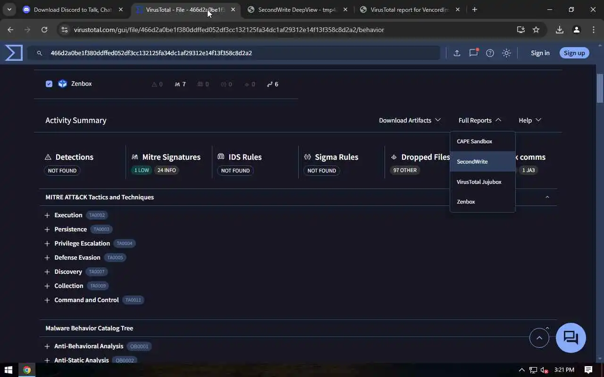
Task: Click the page vertical scrollbar
Action: [x=600, y=89]
